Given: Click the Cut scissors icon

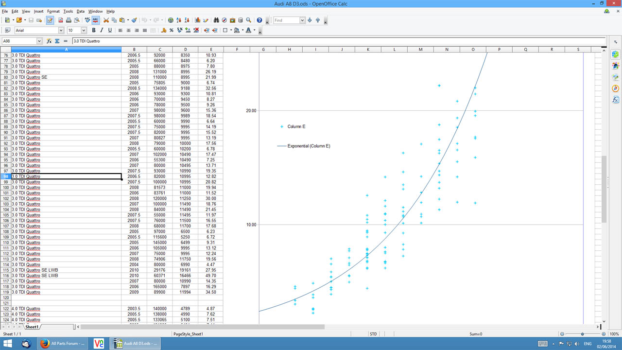Looking at the screenshot, I should (x=106, y=20).
